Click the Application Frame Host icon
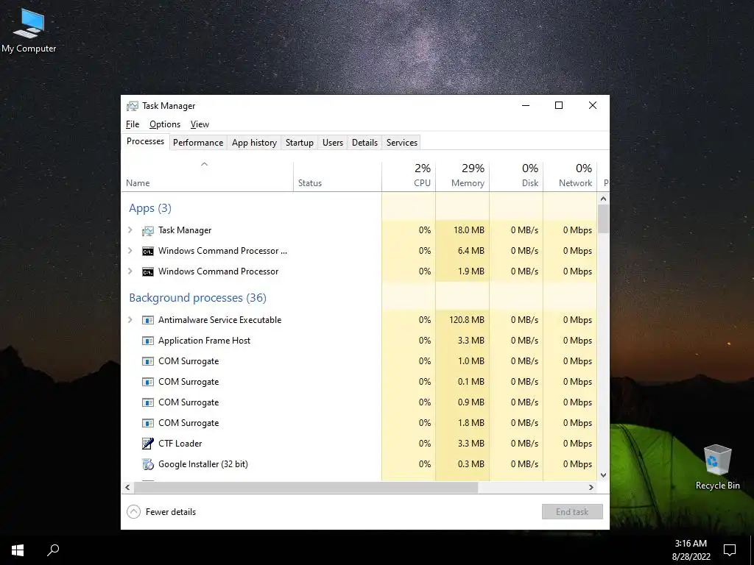This screenshot has height=565, width=754. pyautogui.click(x=147, y=341)
